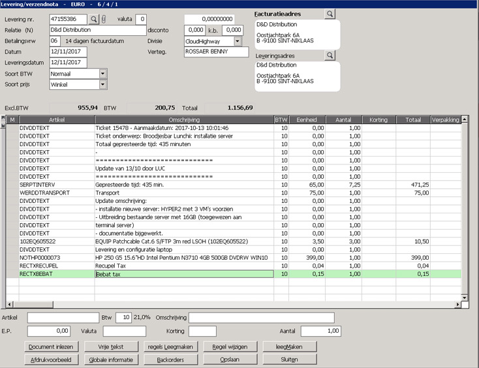Click the valuta field
The height and width of the screenshot is (368, 479).
pyautogui.click(x=141, y=19)
